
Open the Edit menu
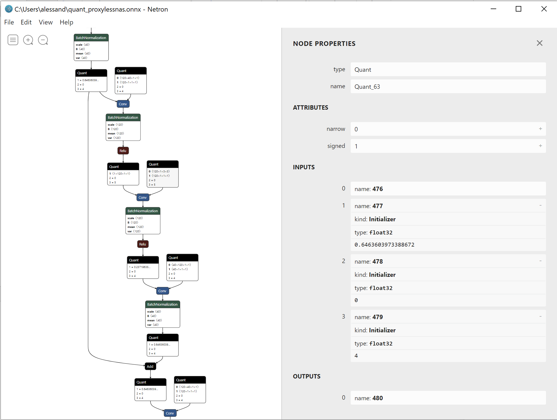(26, 22)
